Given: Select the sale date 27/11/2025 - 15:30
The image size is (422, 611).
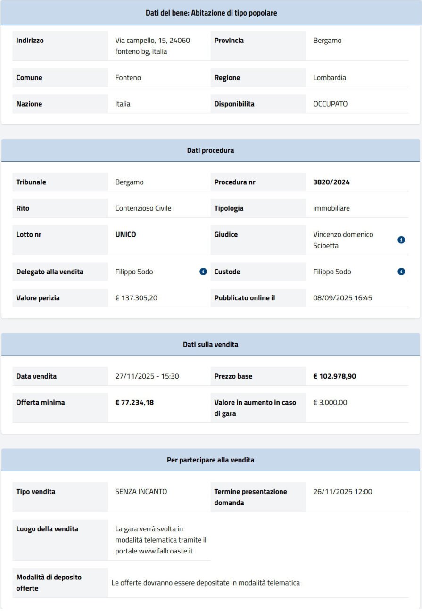Looking at the screenshot, I should pos(147,376).
